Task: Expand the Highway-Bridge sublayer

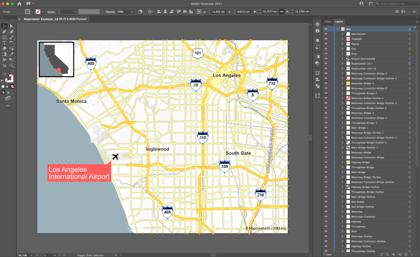Action: coord(342,163)
